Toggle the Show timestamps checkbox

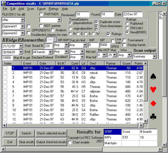click(96, 26)
